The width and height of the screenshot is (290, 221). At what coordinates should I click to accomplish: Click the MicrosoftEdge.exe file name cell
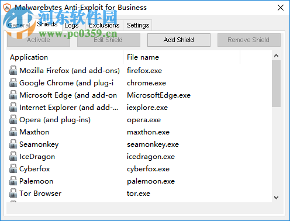click(159, 95)
